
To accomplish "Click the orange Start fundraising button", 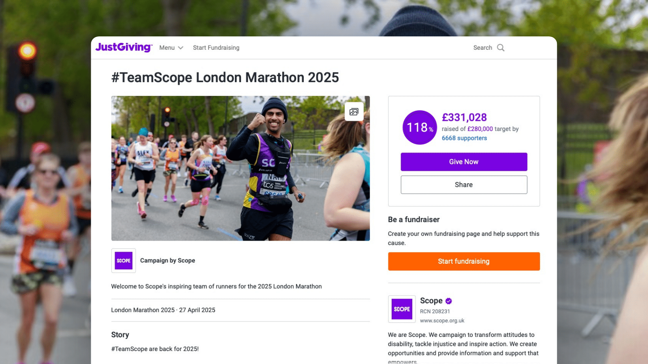I will [x=464, y=261].
